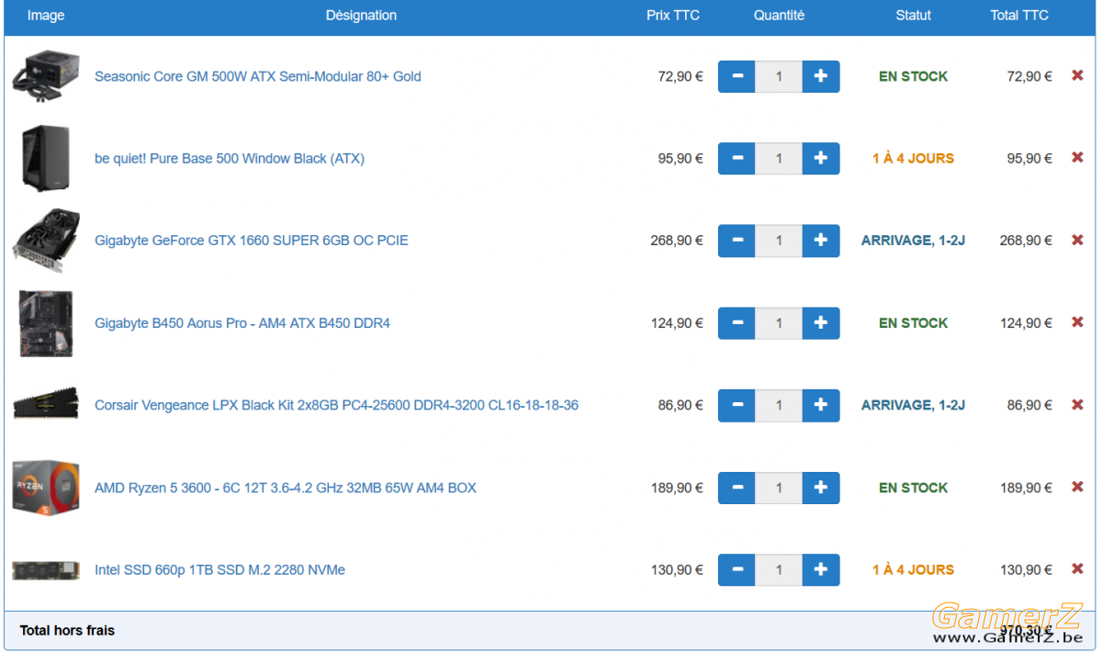Viewport: 1102px width, 652px height.
Task: Click the Total TTC column header
Action: click(x=1019, y=16)
